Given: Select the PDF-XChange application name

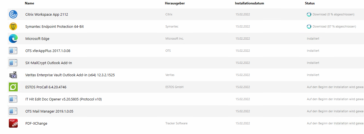Looking at the screenshot, I should [36, 123].
